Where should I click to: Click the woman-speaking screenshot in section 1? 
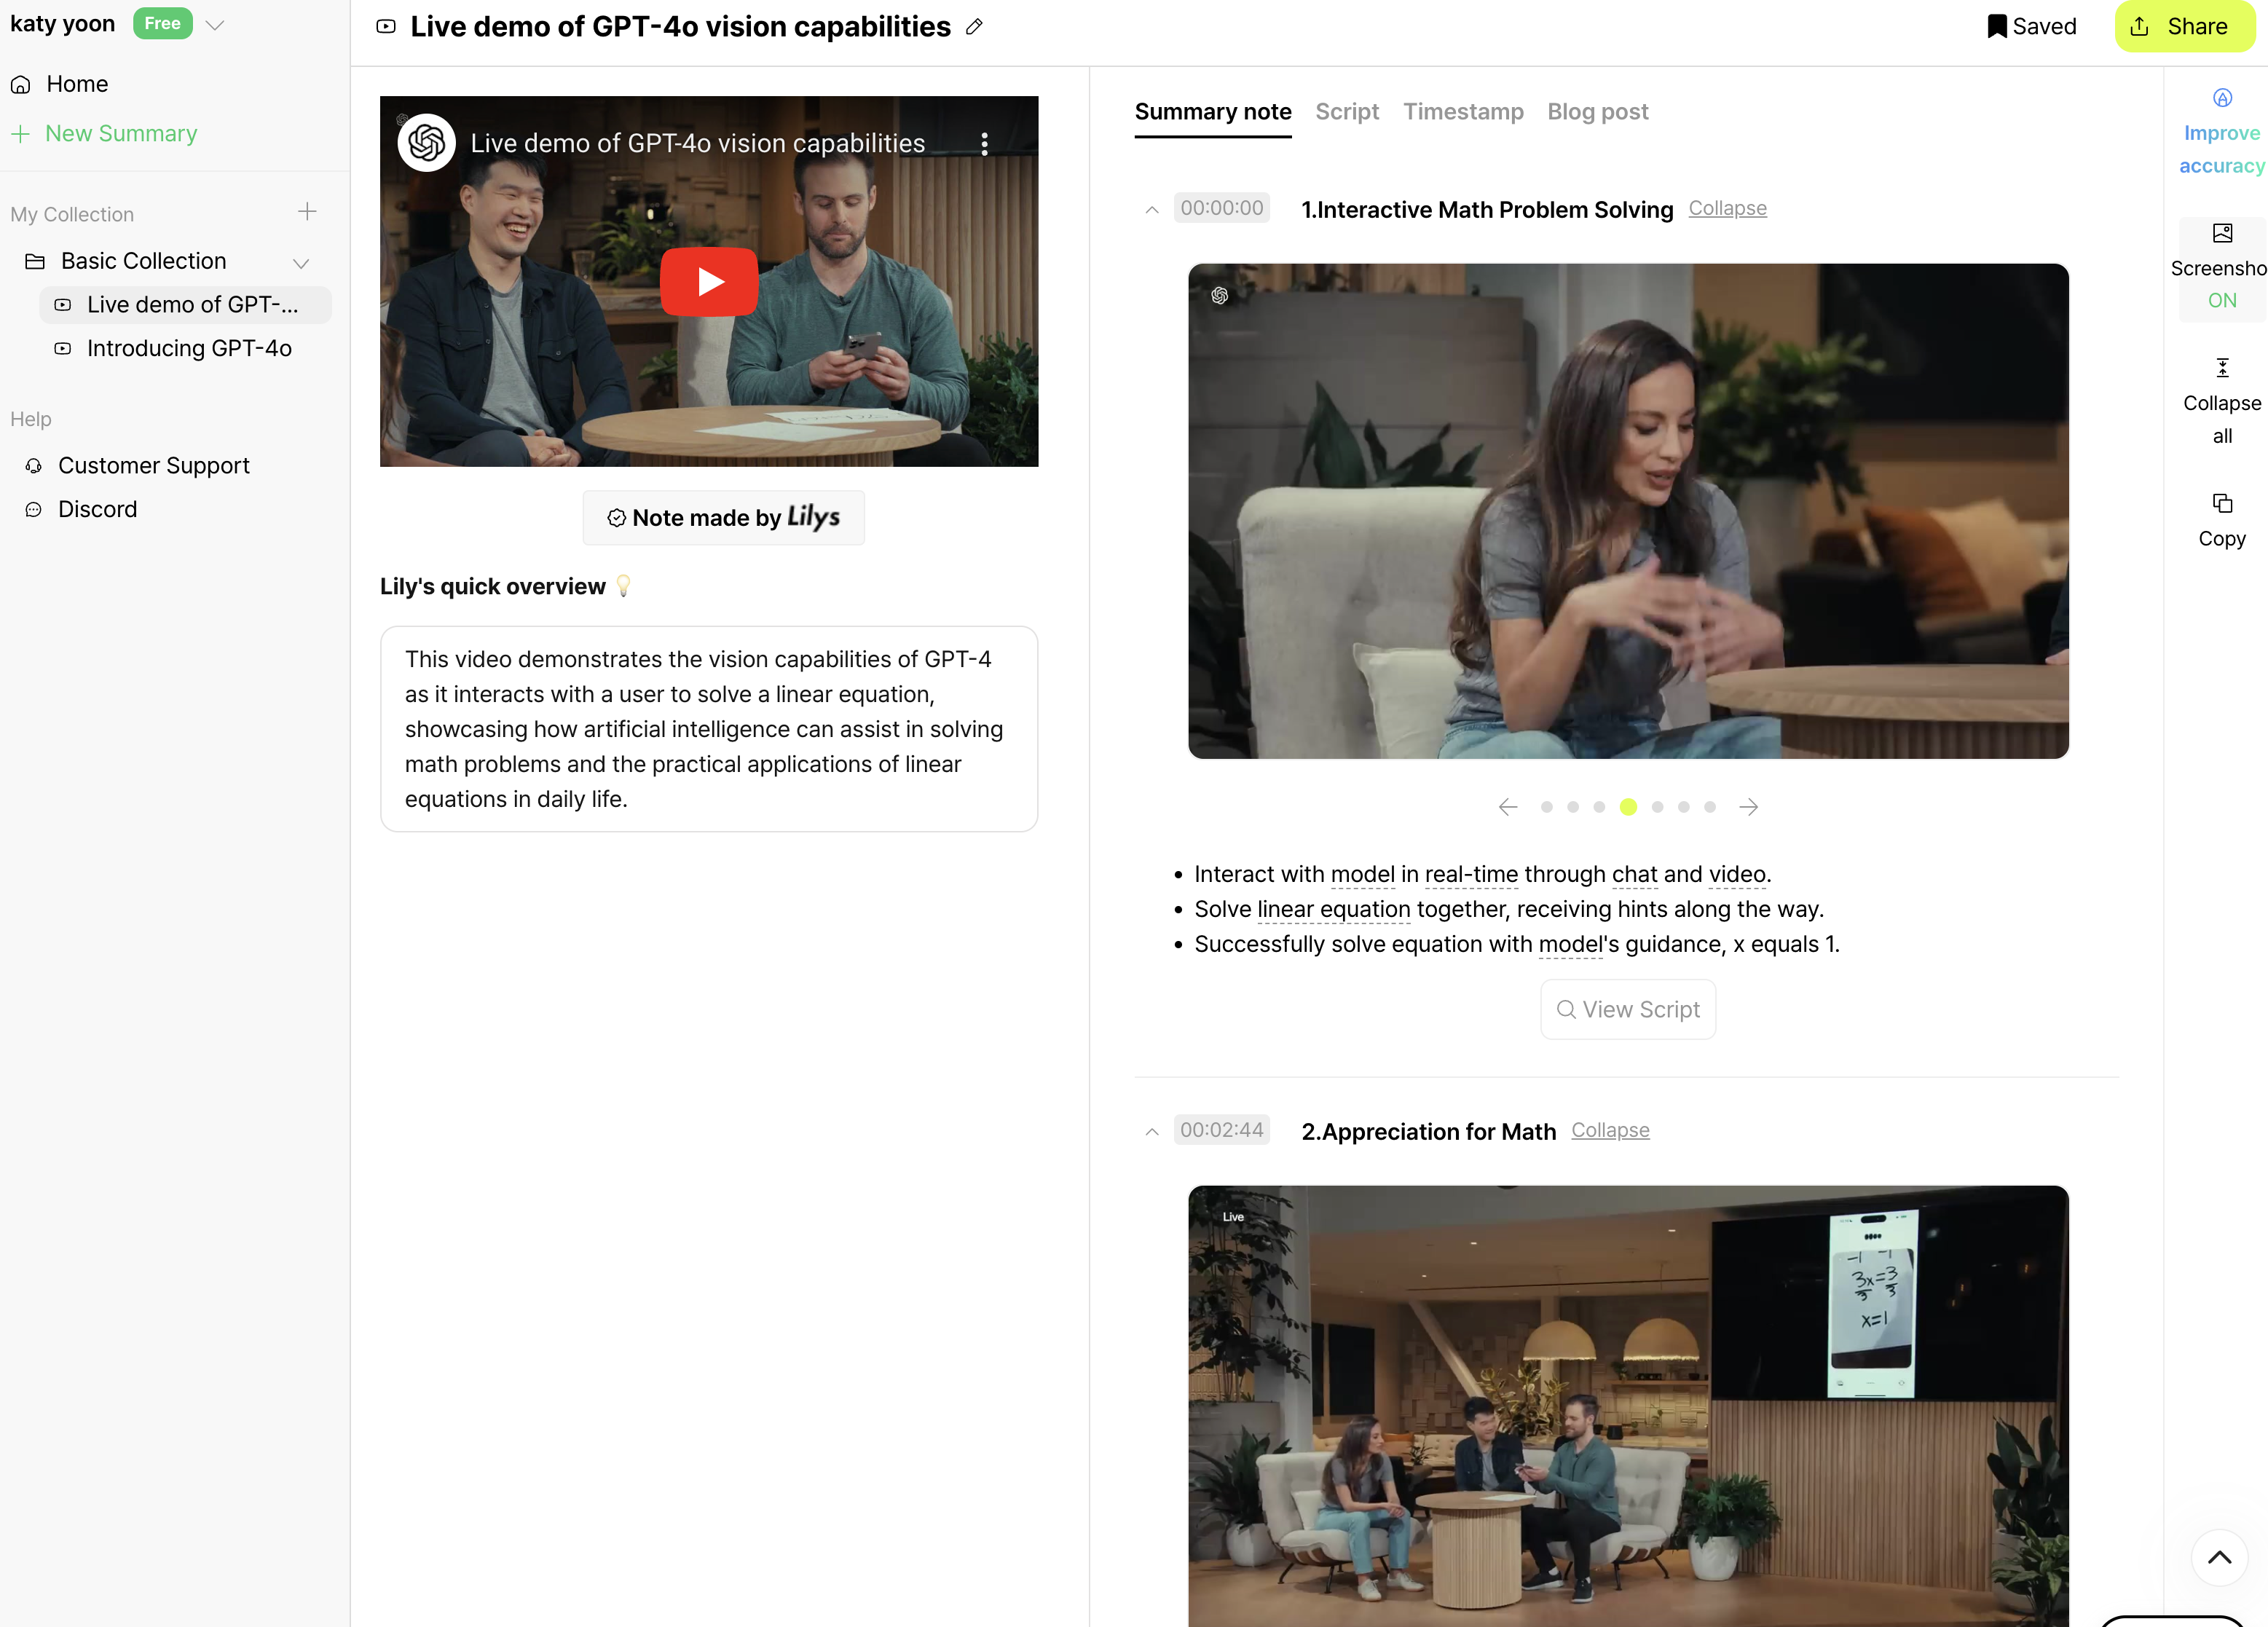[1628, 511]
